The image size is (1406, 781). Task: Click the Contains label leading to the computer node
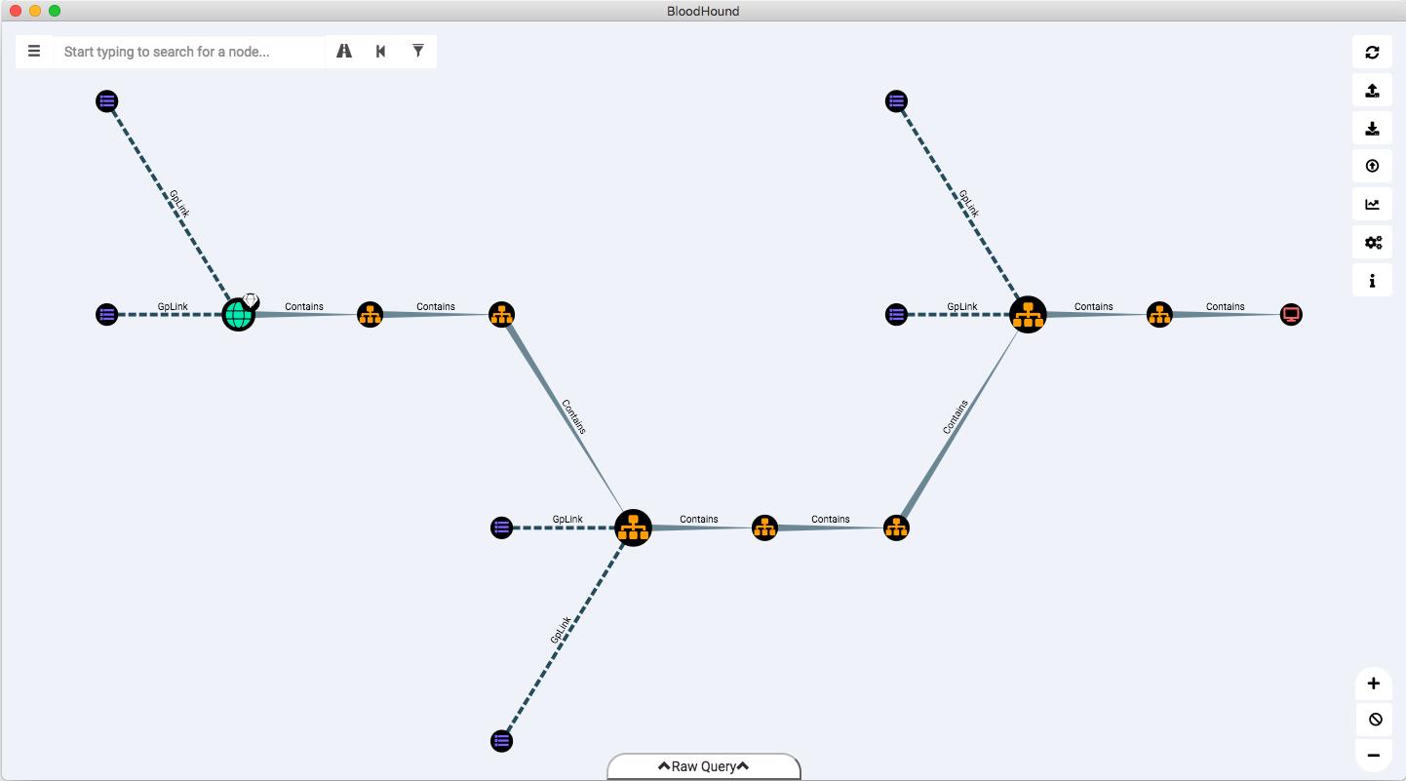(x=1225, y=306)
